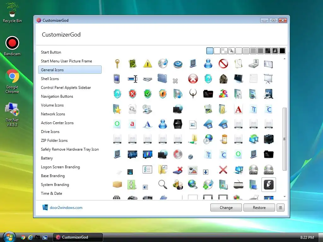Image resolution: width=323 pixels, height=242 pixels.
Task: Select the red X shield icon
Action: (132, 94)
